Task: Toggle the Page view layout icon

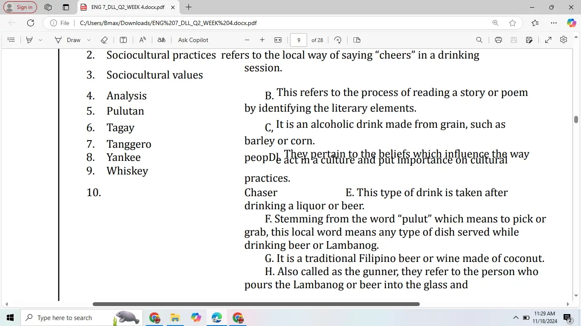Action: click(357, 40)
